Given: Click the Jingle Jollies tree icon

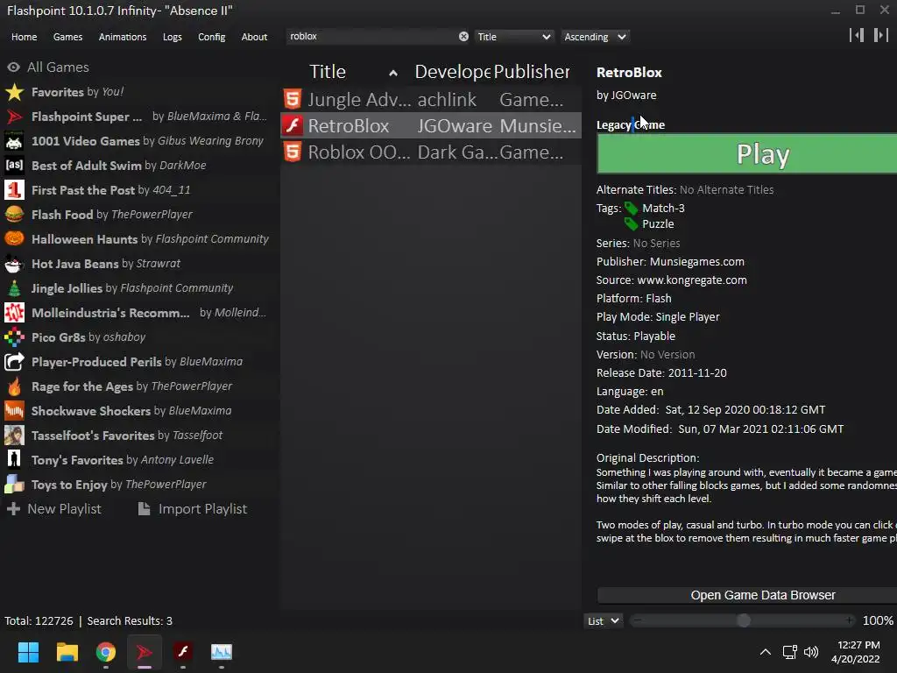Looking at the screenshot, I should click(x=14, y=288).
